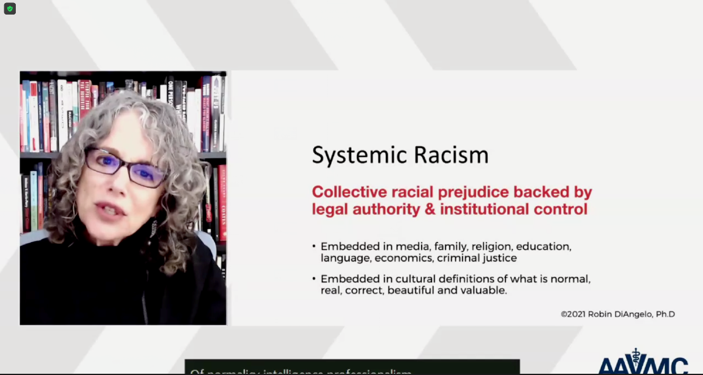Select "legal authority & institutional control" text

pyautogui.click(x=449, y=209)
